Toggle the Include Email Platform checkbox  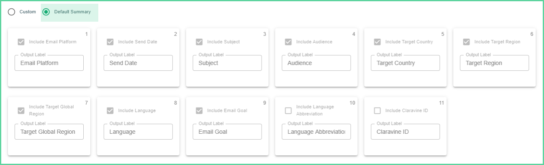(x=21, y=42)
